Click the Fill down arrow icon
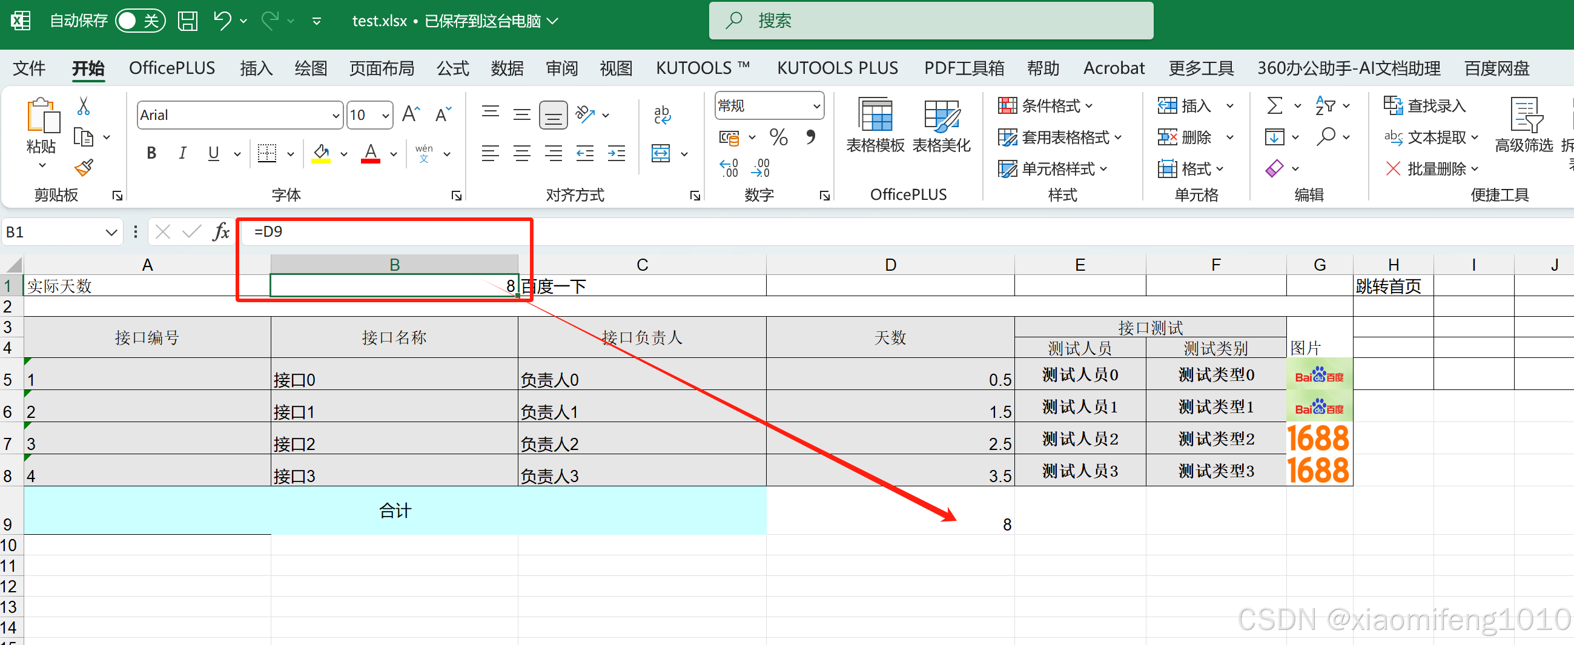1574x645 pixels. 1274,137
